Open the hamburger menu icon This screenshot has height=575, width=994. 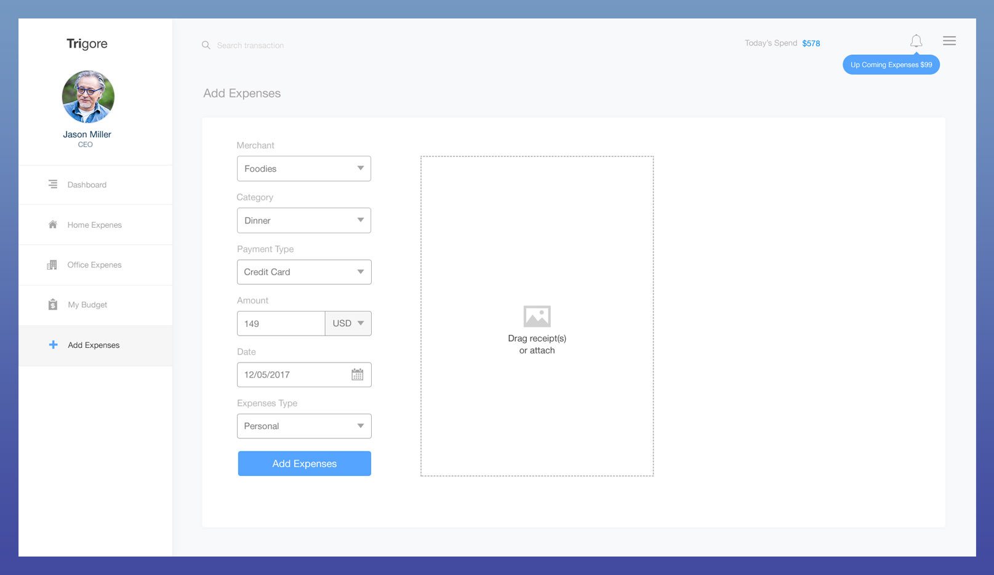point(949,41)
